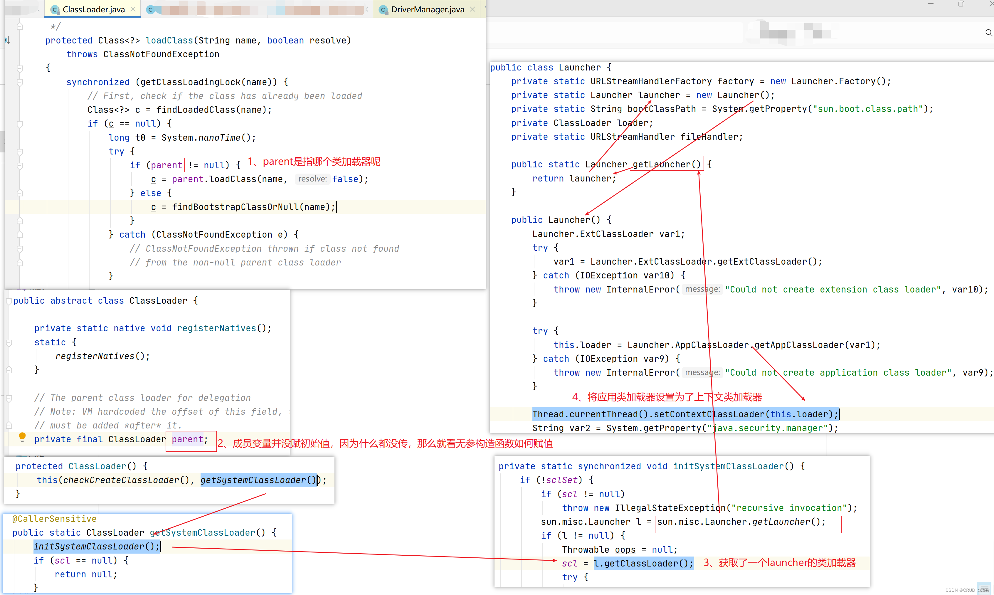Click highlighted 'initSystemClassLoader();' statement
Screen dimensions: 994x595
(x=97, y=547)
